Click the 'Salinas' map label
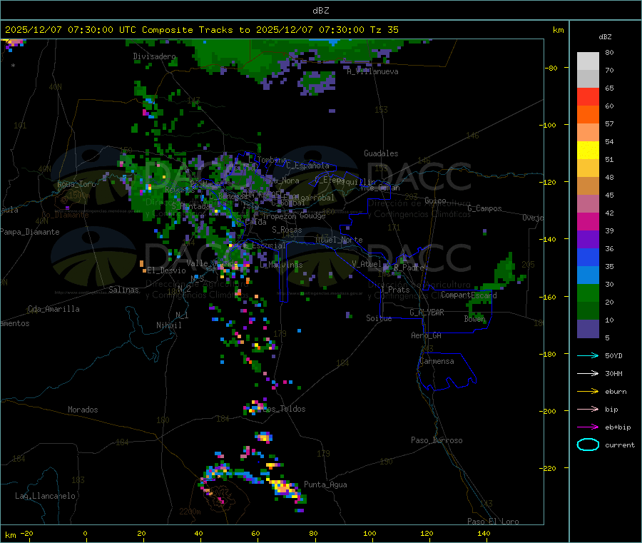 point(123,290)
